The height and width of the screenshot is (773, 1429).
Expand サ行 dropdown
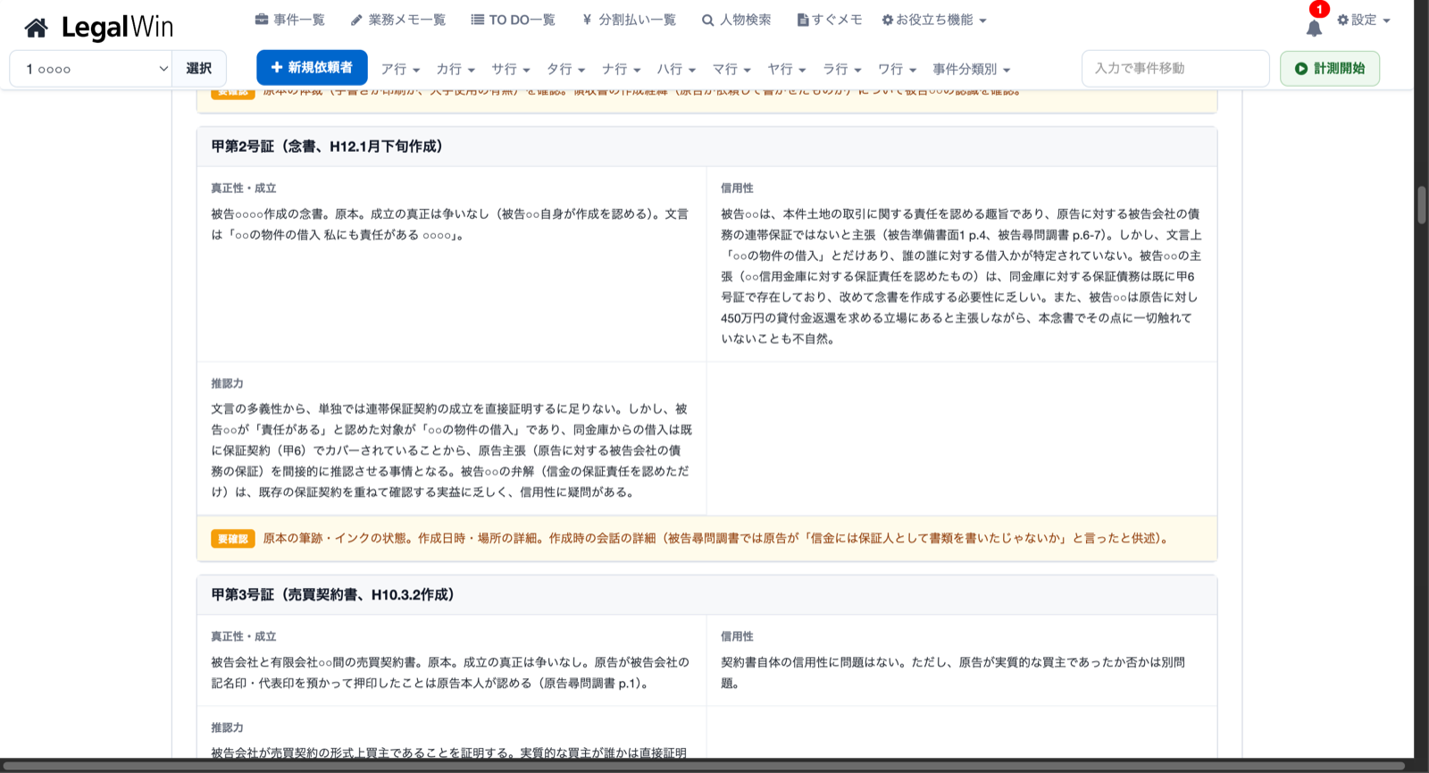click(x=511, y=69)
